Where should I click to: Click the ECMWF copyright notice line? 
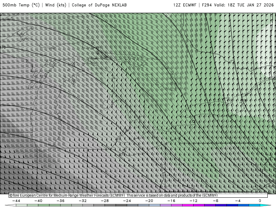(114, 195)
